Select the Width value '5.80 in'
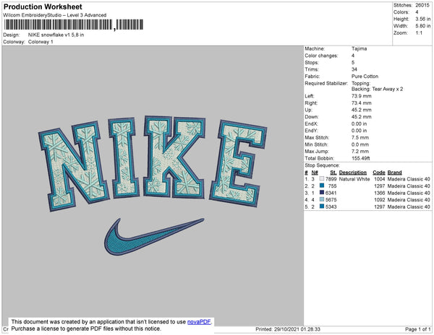The width and height of the screenshot is (434, 335). point(422,26)
